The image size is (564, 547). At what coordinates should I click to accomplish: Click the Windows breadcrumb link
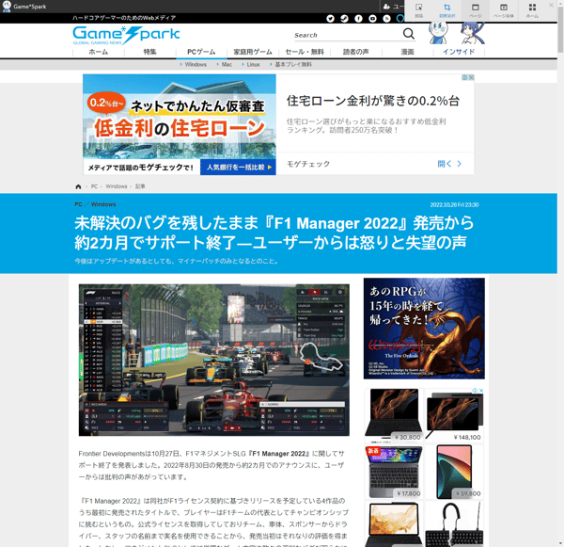pos(117,186)
